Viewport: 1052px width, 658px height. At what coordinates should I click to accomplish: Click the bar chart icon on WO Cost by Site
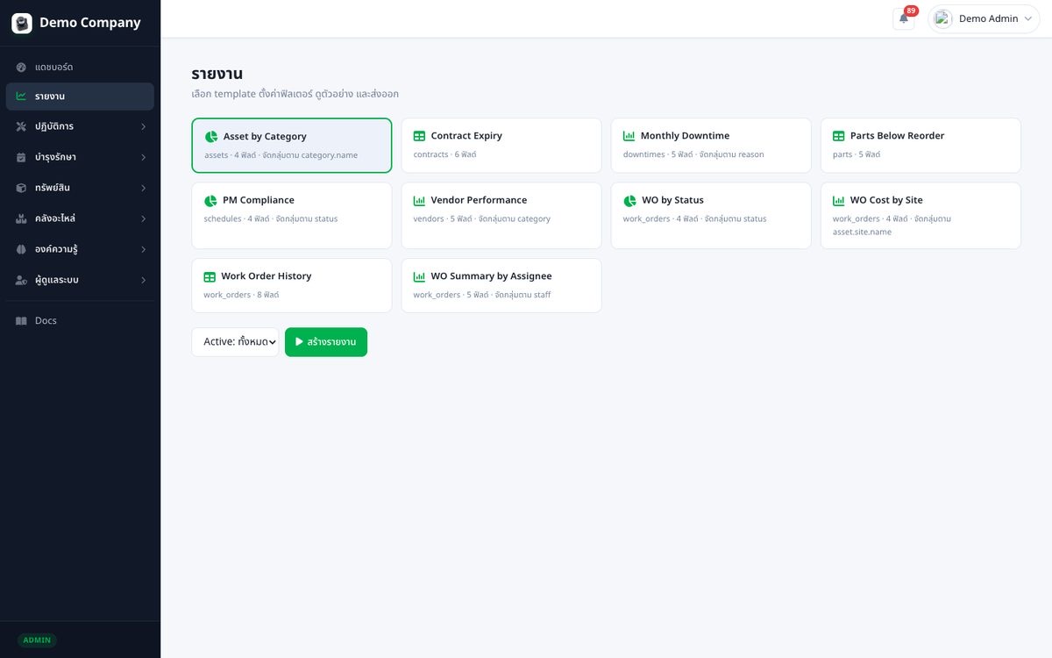click(838, 200)
